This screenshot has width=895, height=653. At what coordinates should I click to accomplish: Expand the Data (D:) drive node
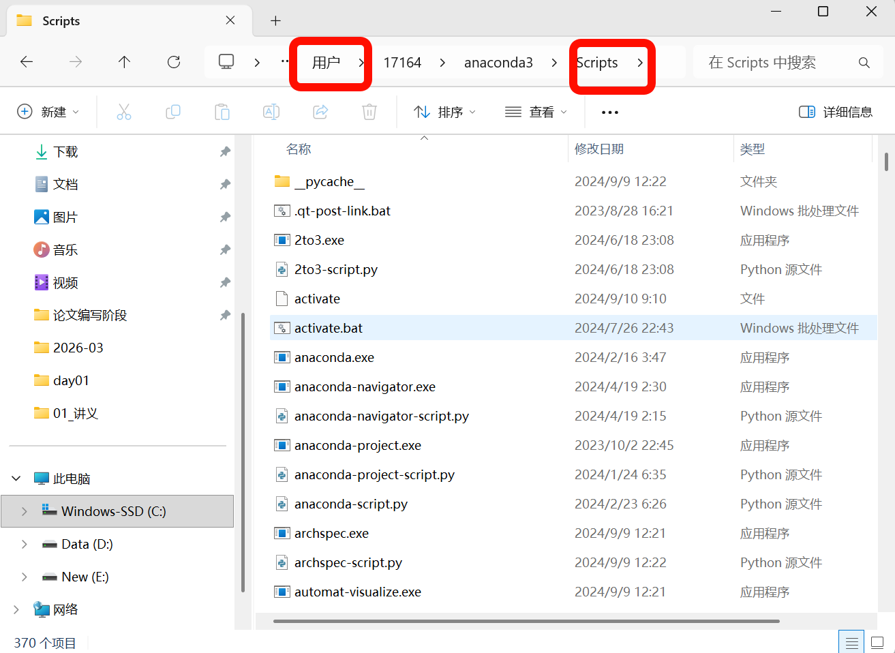(25, 544)
